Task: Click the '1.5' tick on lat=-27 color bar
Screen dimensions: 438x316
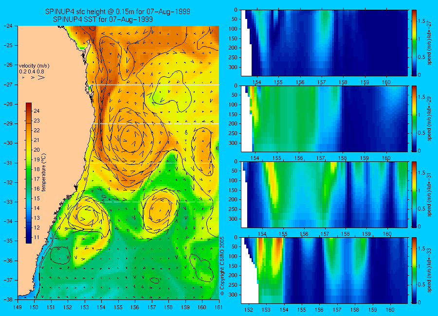Action: point(421,21)
